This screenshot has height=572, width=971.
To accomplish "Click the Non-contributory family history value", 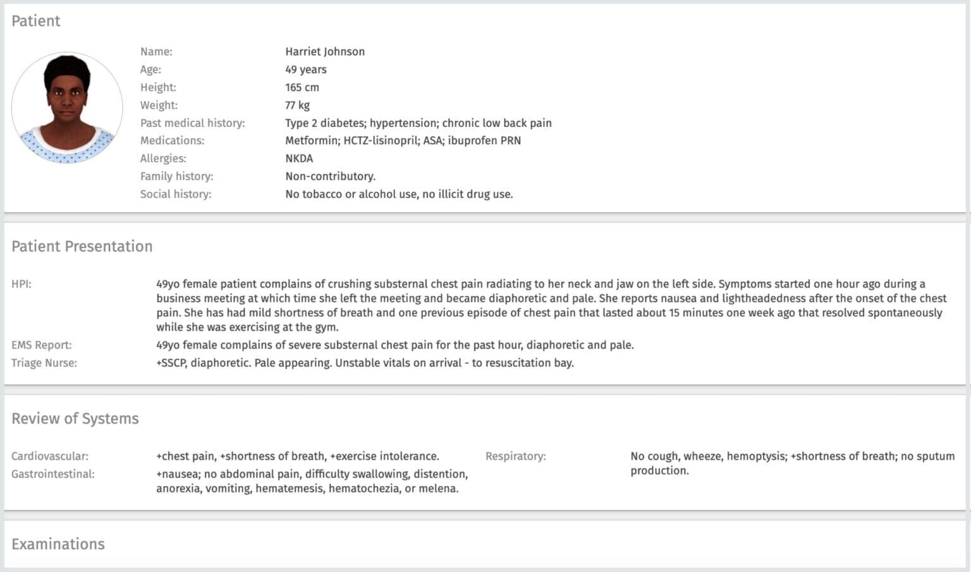I will (x=331, y=176).
